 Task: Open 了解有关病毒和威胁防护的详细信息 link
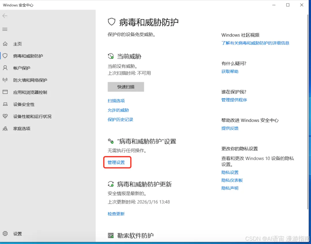(x=255, y=43)
